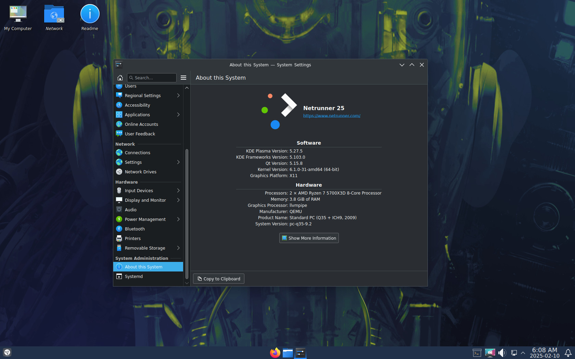575x359 pixels.
Task: Open User Feedback settings
Action: [148, 134]
